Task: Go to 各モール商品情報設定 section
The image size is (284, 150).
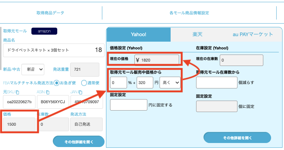Action: coord(189,13)
